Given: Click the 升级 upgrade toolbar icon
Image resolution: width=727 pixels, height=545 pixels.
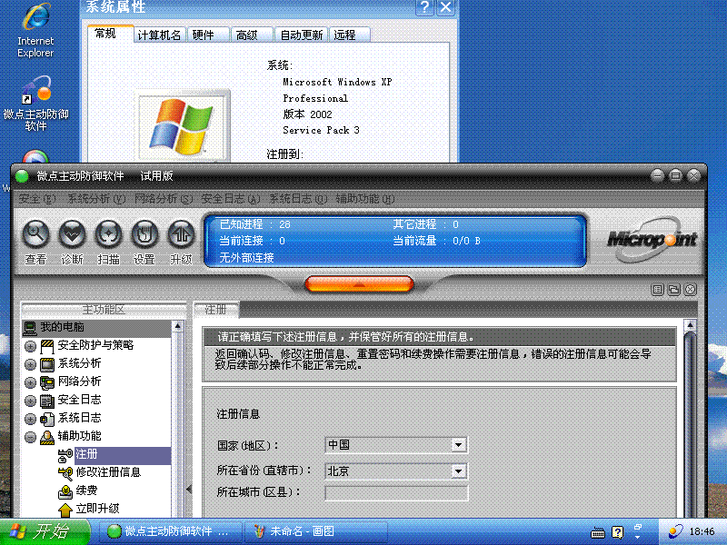Looking at the screenshot, I should (x=181, y=235).
